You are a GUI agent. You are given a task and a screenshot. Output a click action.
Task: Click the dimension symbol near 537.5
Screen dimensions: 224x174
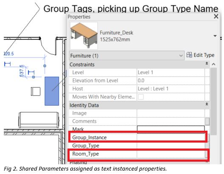31,73
